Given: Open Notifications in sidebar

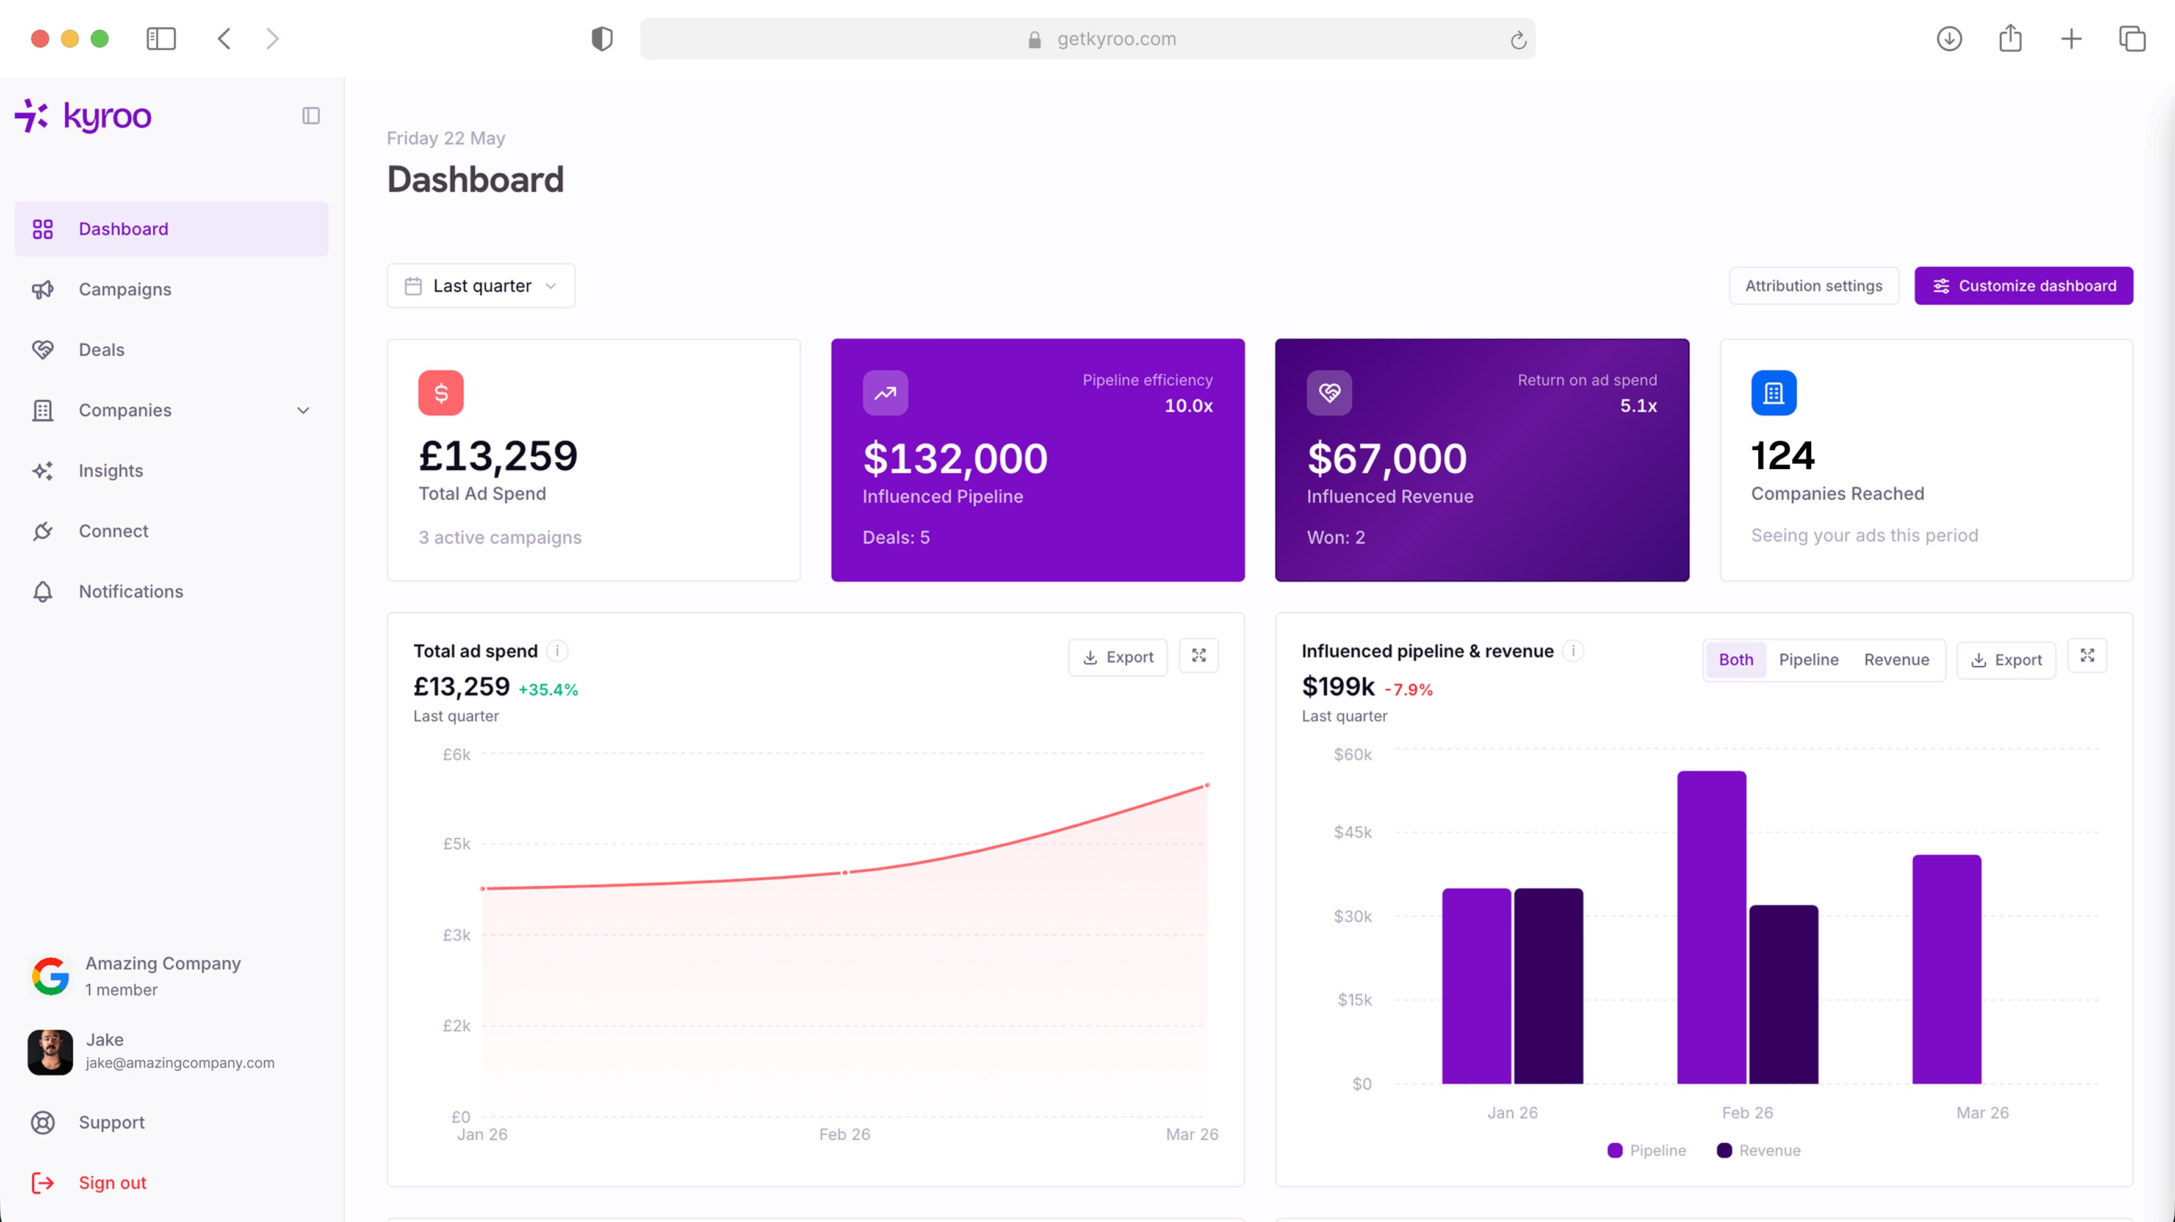Looking at the screenshot, I should pyautogui.click(x=171, y=592).
